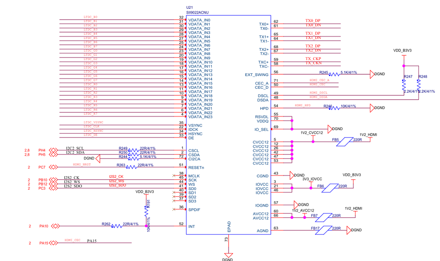Select the R245 resistor symbol
This screenshot has width=440, height=261.
[x=334, y=74]
